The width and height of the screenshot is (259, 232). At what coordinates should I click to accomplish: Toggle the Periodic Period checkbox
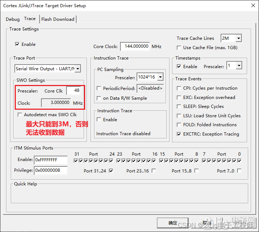coord(99,88)
